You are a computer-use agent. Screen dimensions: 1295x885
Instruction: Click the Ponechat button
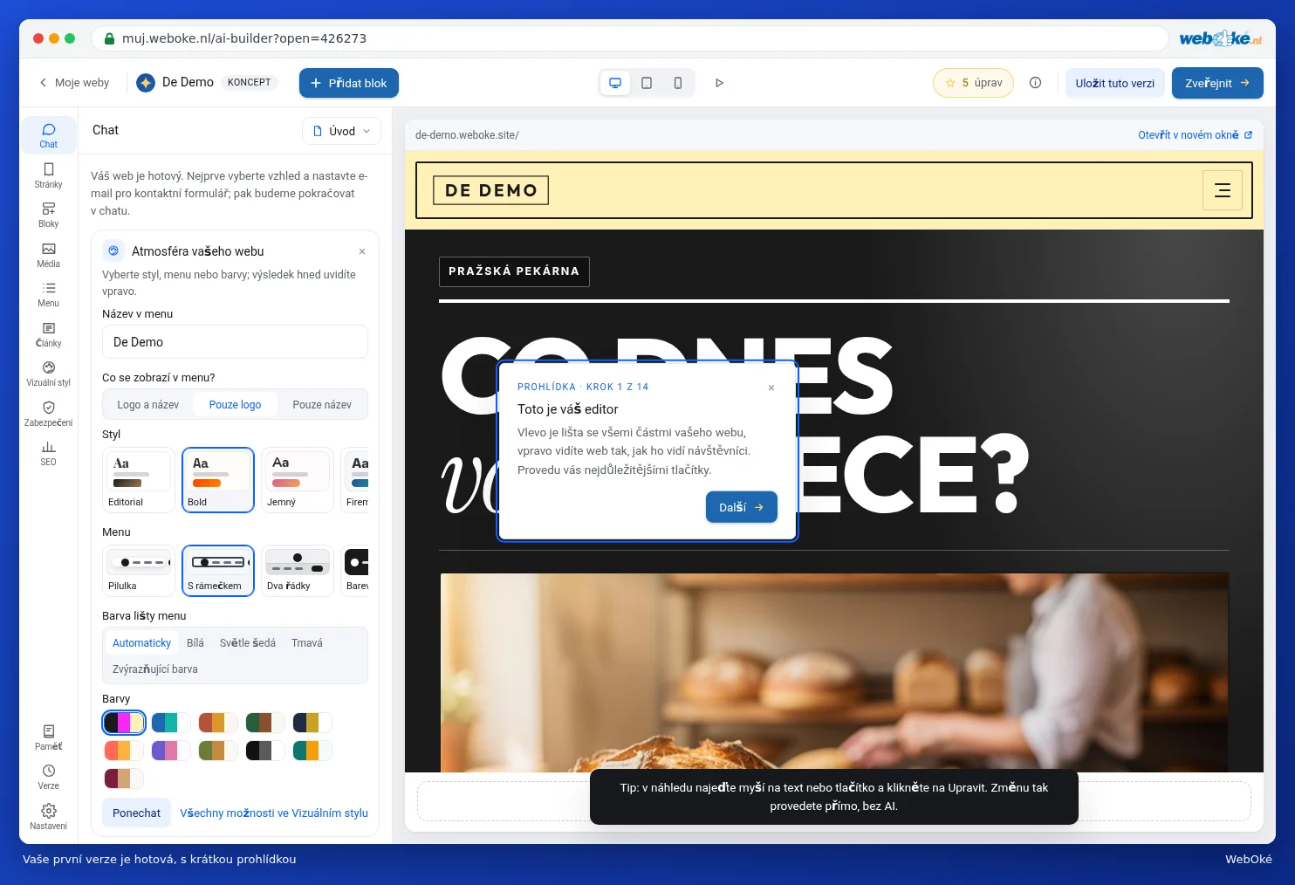[x=136, y=813]
